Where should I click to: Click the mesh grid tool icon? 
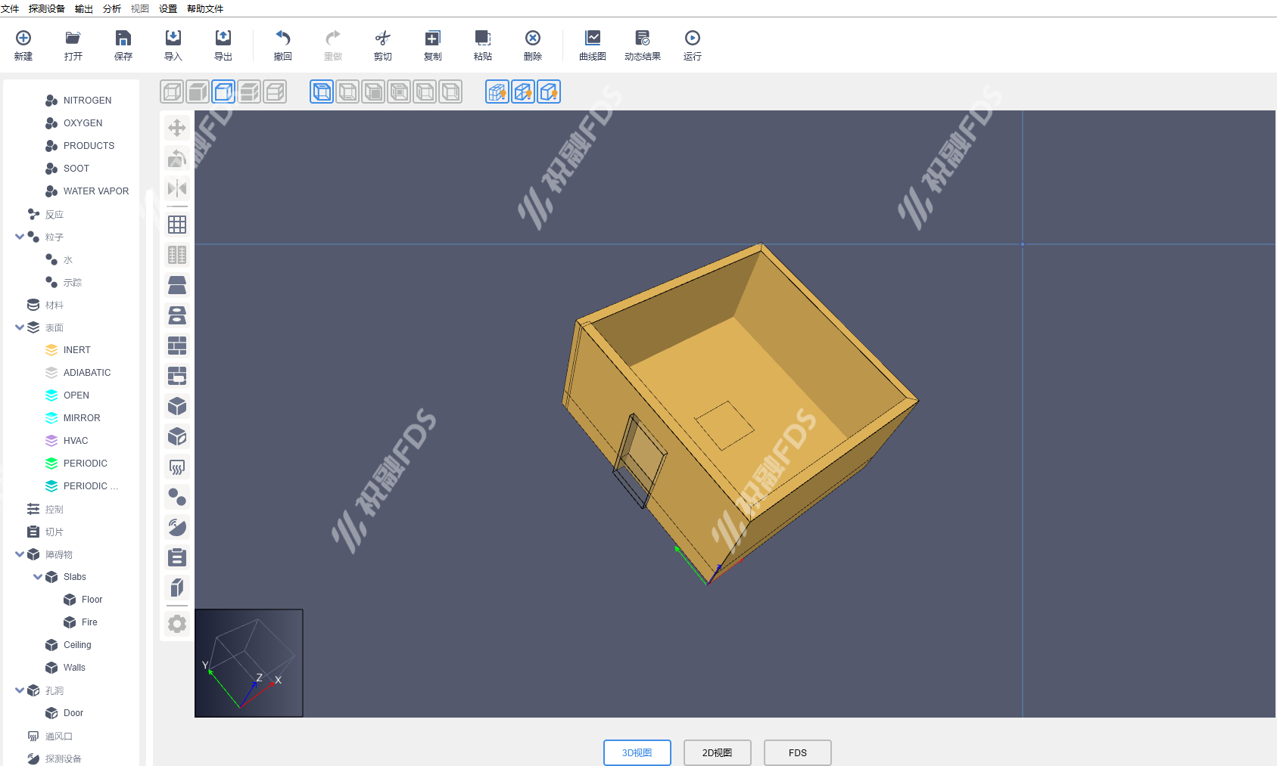tap(177, 225)
